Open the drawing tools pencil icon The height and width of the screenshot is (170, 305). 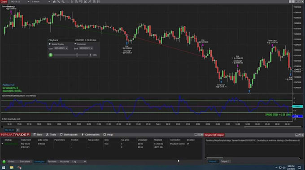click(x=59, y=1)
